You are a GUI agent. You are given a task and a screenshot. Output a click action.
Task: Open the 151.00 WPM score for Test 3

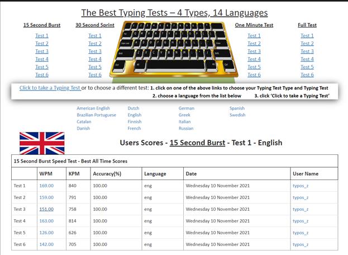(x=46, y=209)
